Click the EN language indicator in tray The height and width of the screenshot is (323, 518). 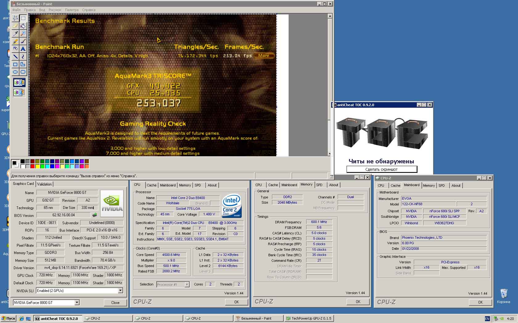[487, 319]
